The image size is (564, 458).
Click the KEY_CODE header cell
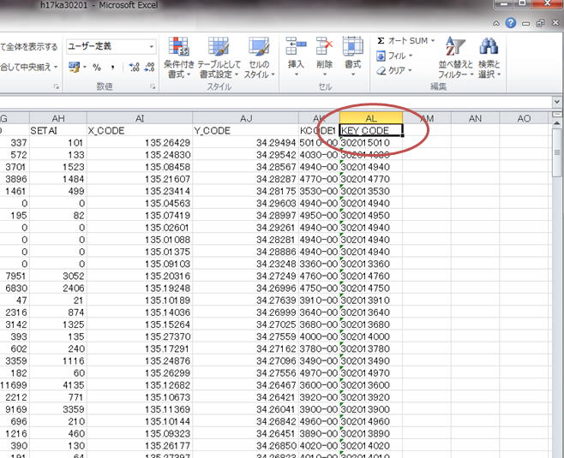click(370, 131)
